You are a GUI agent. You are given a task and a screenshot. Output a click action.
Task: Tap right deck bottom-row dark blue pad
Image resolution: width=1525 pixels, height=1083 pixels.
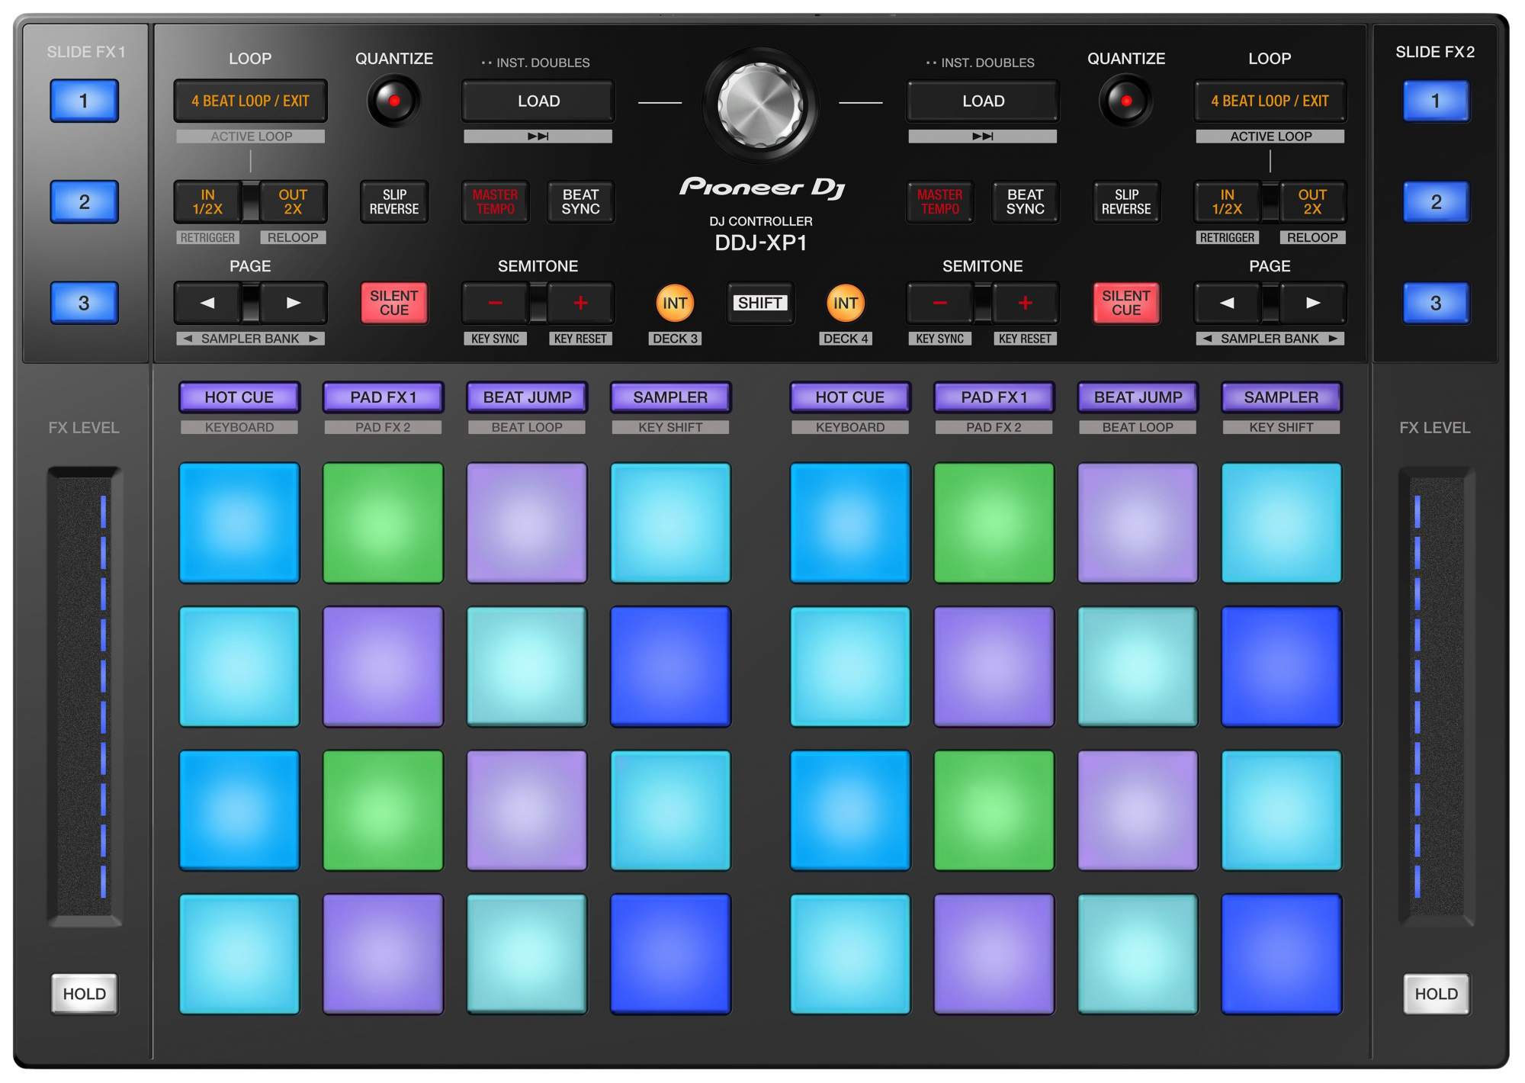click(1281, 954)
